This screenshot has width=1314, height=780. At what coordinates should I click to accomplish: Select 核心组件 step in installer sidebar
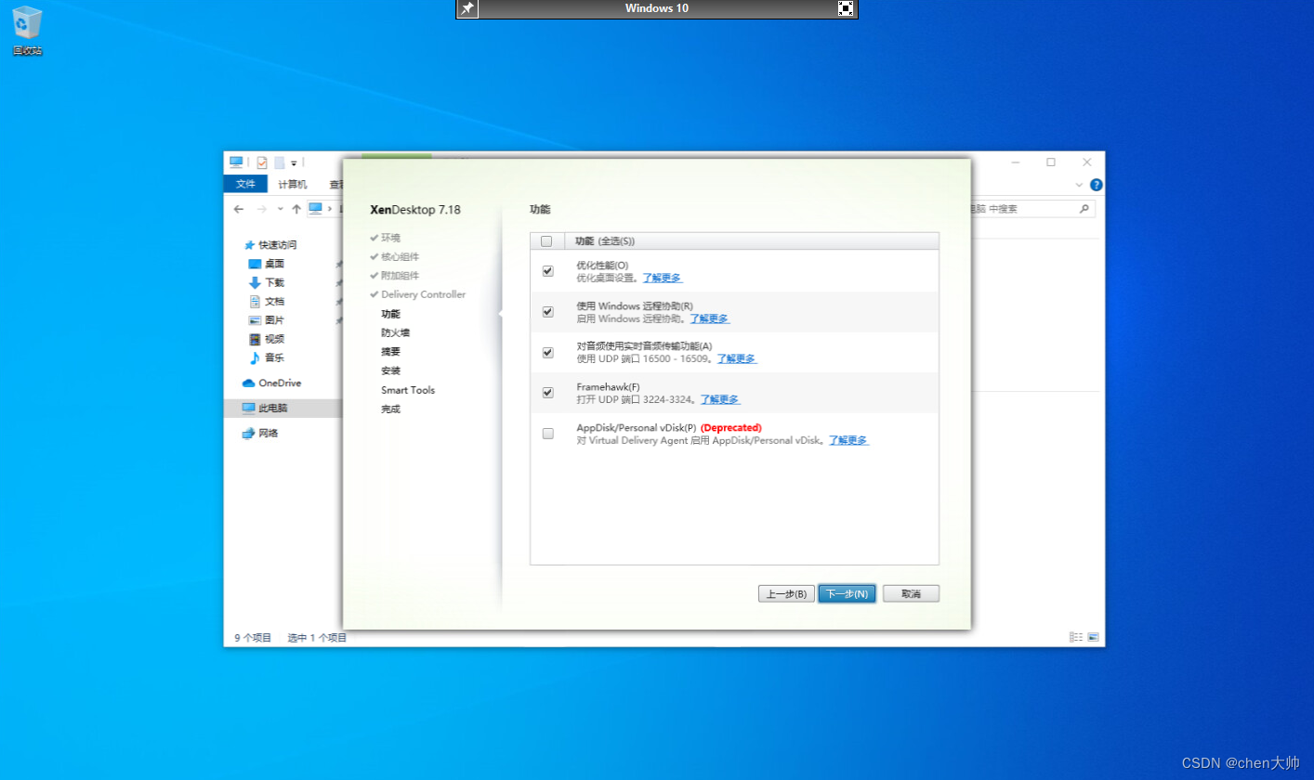(x=394, y=256)
